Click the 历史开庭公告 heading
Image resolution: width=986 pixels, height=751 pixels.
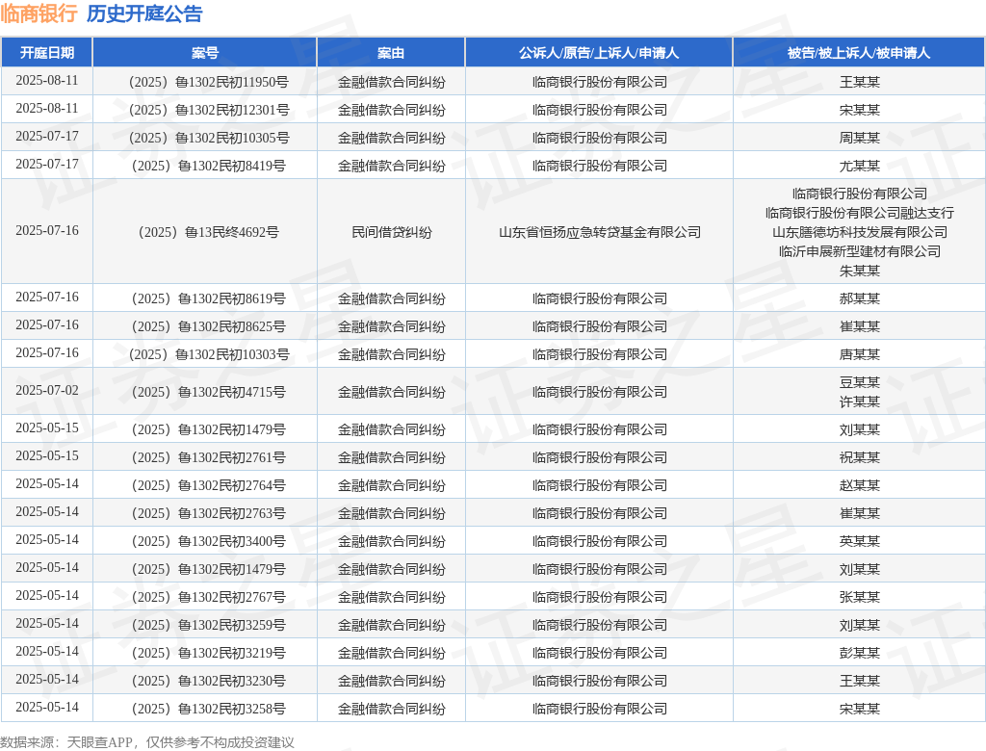144,13
